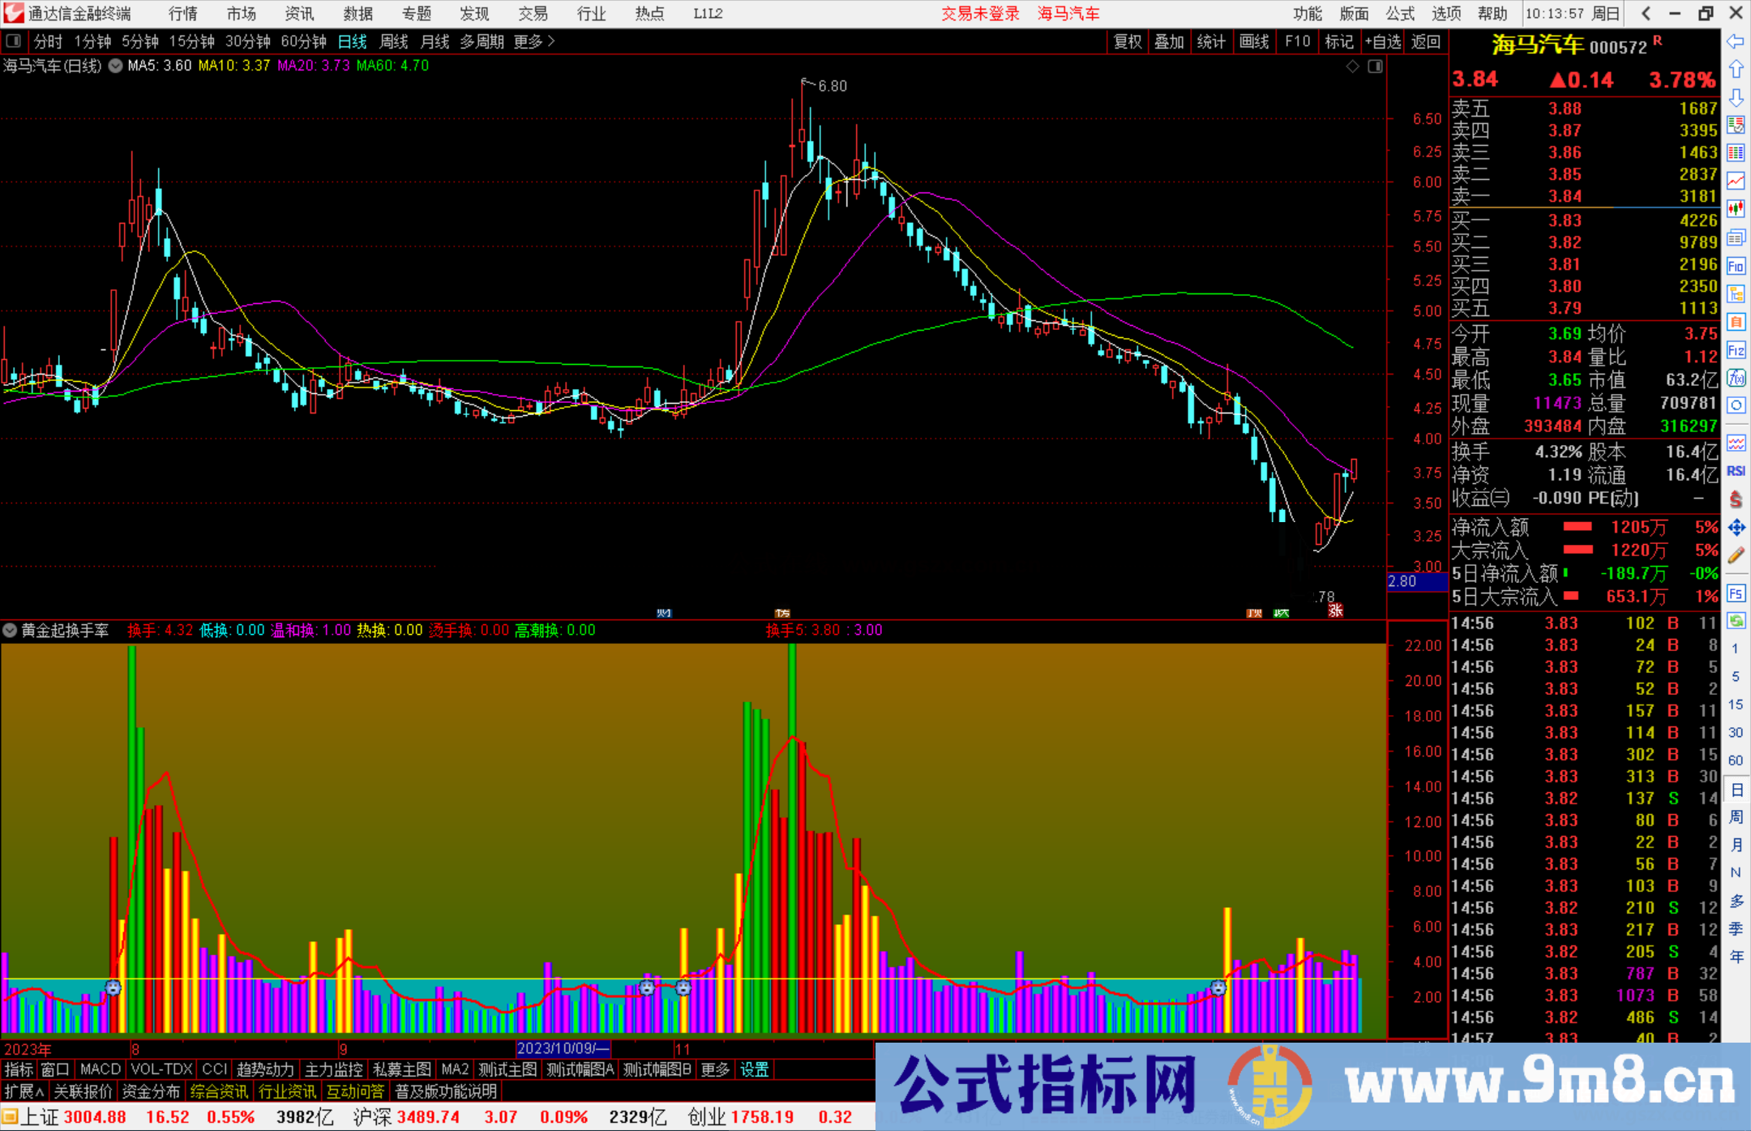Click the checklist self-select sidebar icon
This screenshot has width=1751, height=1131.
click(x=1736, y=125)
